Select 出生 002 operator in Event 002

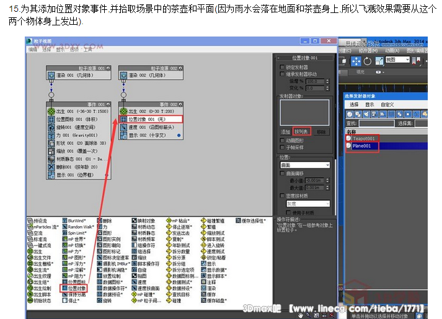151,111
